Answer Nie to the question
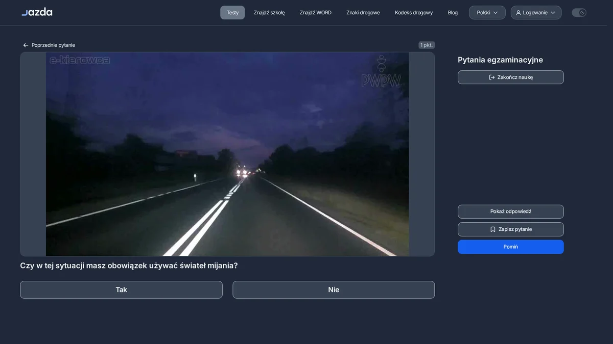613x344 pixels. pyautogui.click(x=334, y=289)
